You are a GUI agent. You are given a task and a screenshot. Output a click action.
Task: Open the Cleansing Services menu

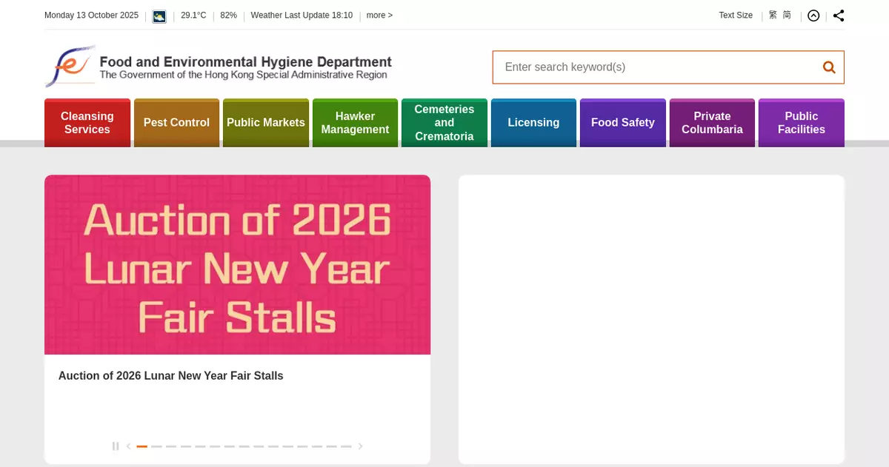click(87, 123)
